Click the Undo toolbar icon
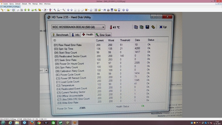This screenshot has width=222, height=125. [x=18, y=10]
